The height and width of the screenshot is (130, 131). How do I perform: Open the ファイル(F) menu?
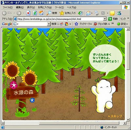click(8, 8)
